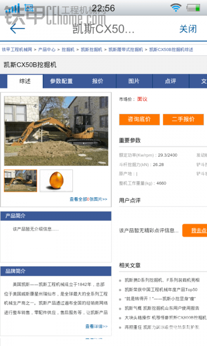The width and height of the screenshot is (207, 346).
Task: Tap the battery status icon
Action: click(x=193, y=8)
